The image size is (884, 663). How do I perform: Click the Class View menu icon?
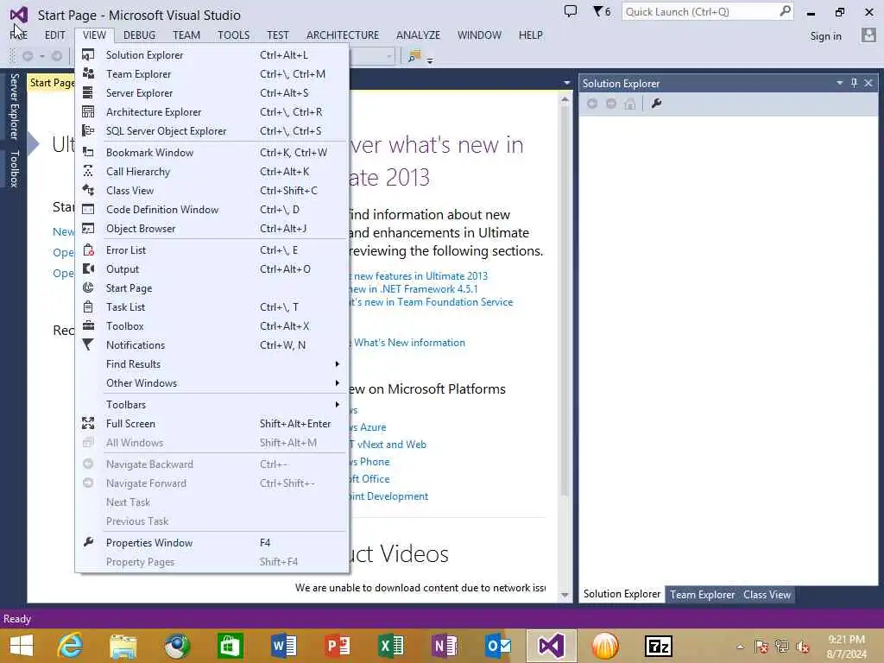click(x=88, y=190)
